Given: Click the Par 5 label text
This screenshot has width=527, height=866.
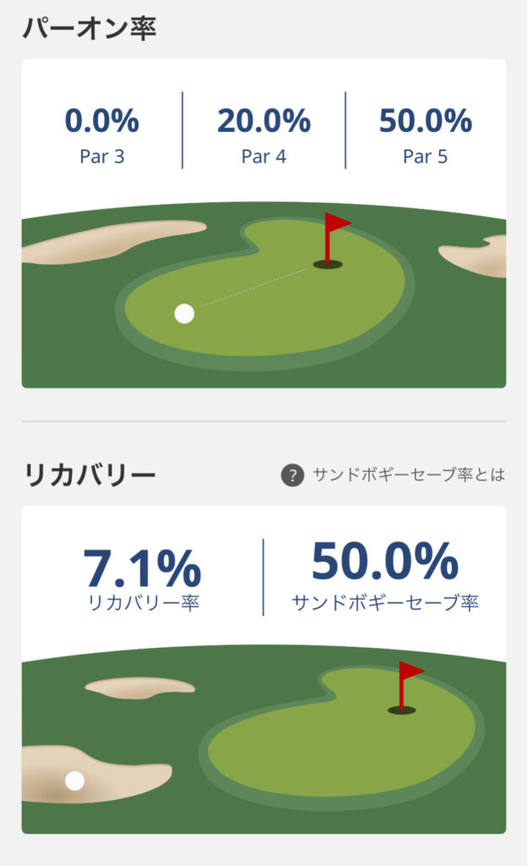Looking at the screenshot, I should 425,156.
